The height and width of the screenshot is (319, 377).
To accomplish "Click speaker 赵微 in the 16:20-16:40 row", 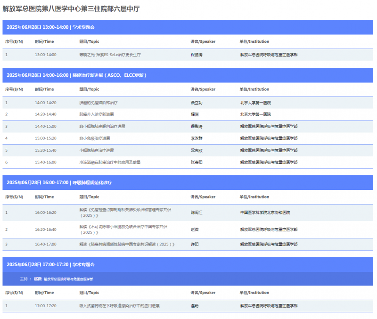I will (x=195, y=230).
